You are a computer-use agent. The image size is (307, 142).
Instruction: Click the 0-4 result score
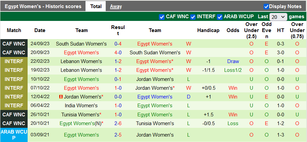(118, 44)
